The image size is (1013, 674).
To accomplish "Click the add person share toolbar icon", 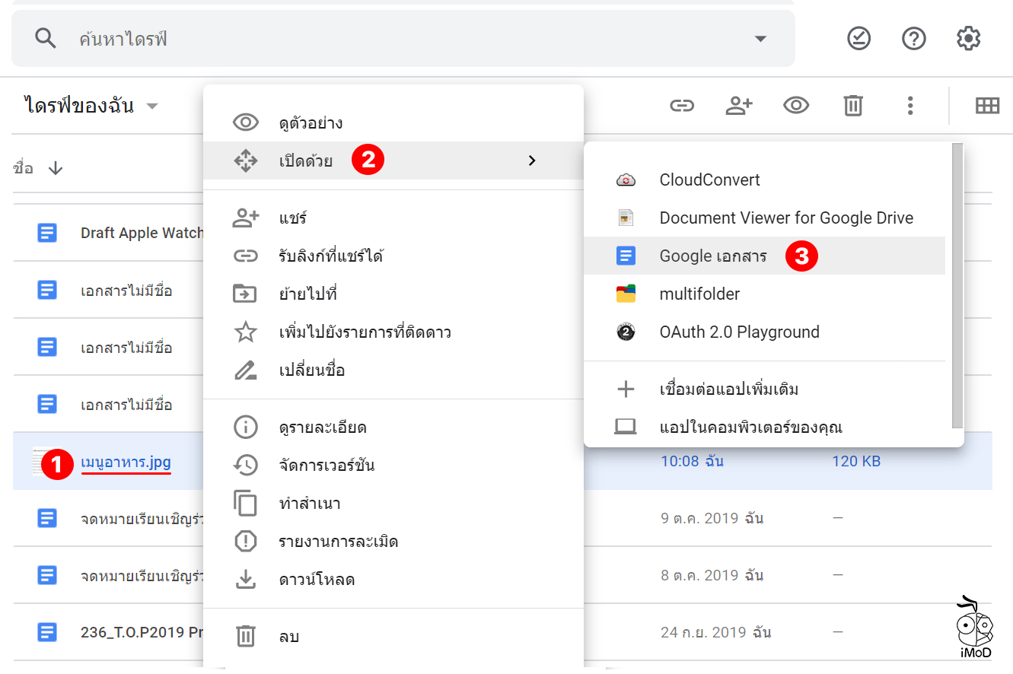I will coord(738,106).
